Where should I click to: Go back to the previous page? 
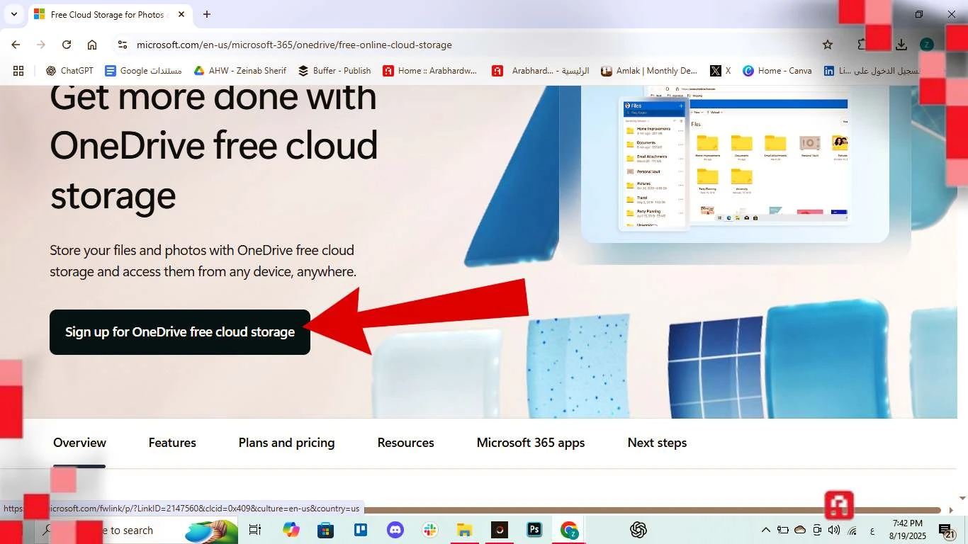coord(16,45)
